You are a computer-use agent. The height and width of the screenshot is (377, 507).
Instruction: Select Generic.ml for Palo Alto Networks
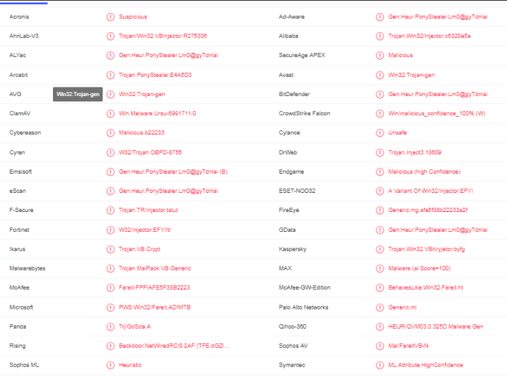pyautogui.click(x=402, y=307)
